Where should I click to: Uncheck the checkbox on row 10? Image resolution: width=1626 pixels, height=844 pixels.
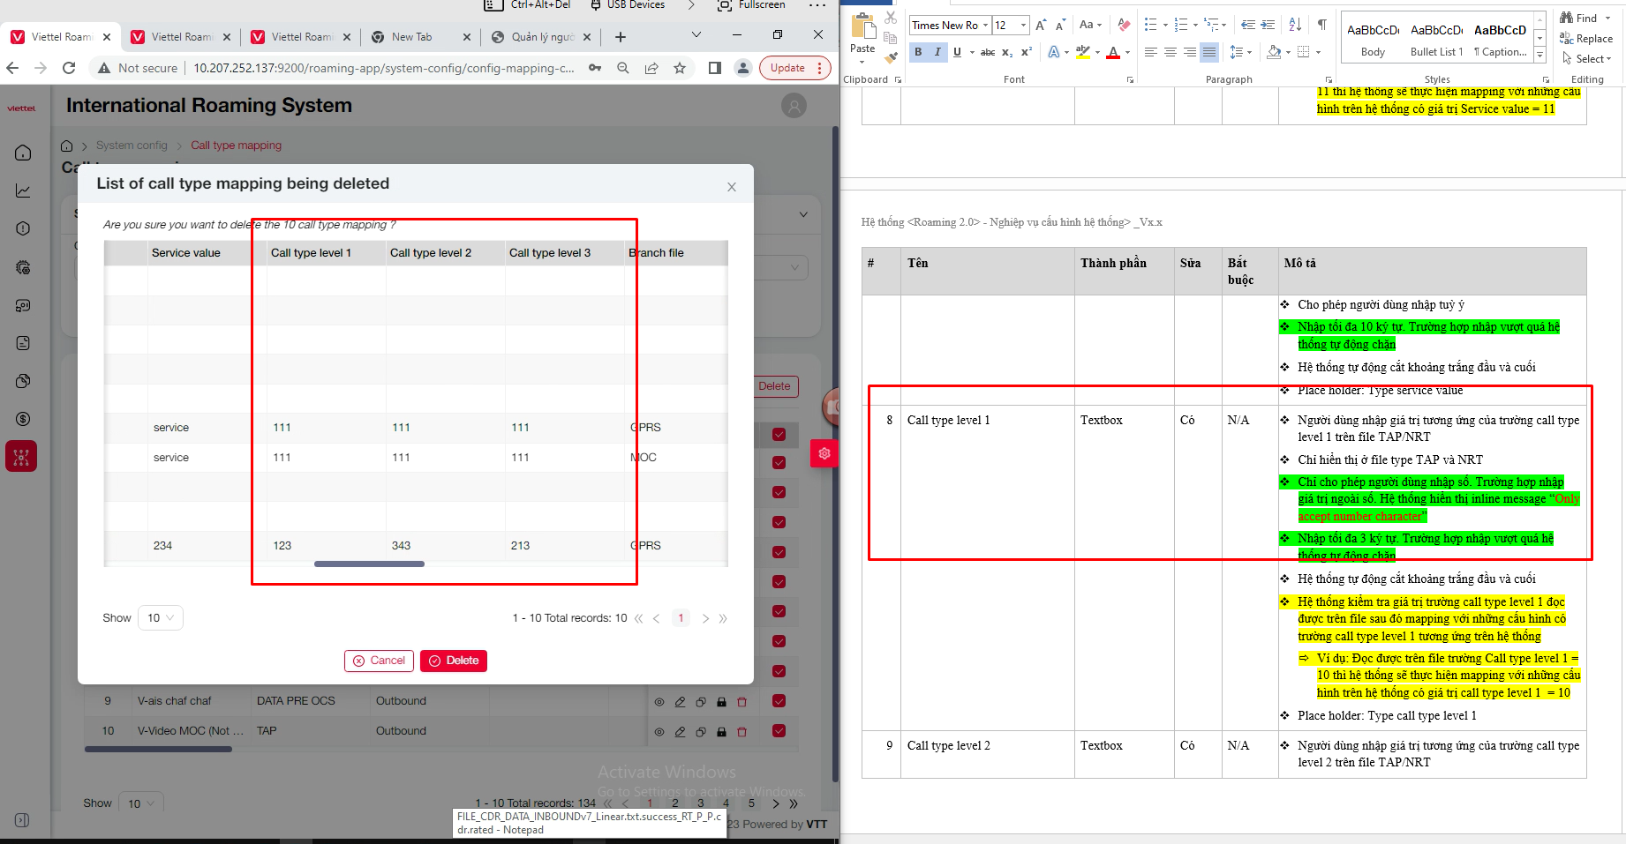(x=779, y=730)
